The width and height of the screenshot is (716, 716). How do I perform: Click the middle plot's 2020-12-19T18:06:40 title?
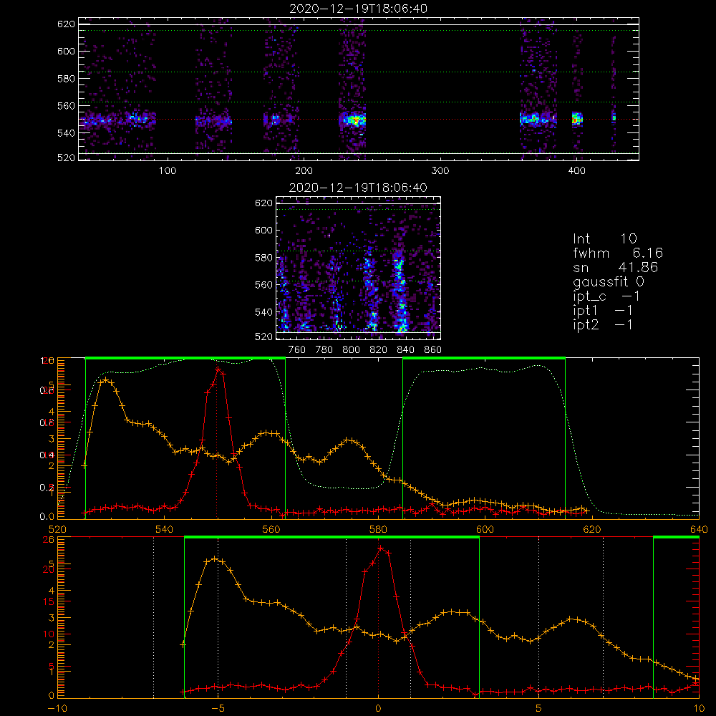click(x=358, y=188)
